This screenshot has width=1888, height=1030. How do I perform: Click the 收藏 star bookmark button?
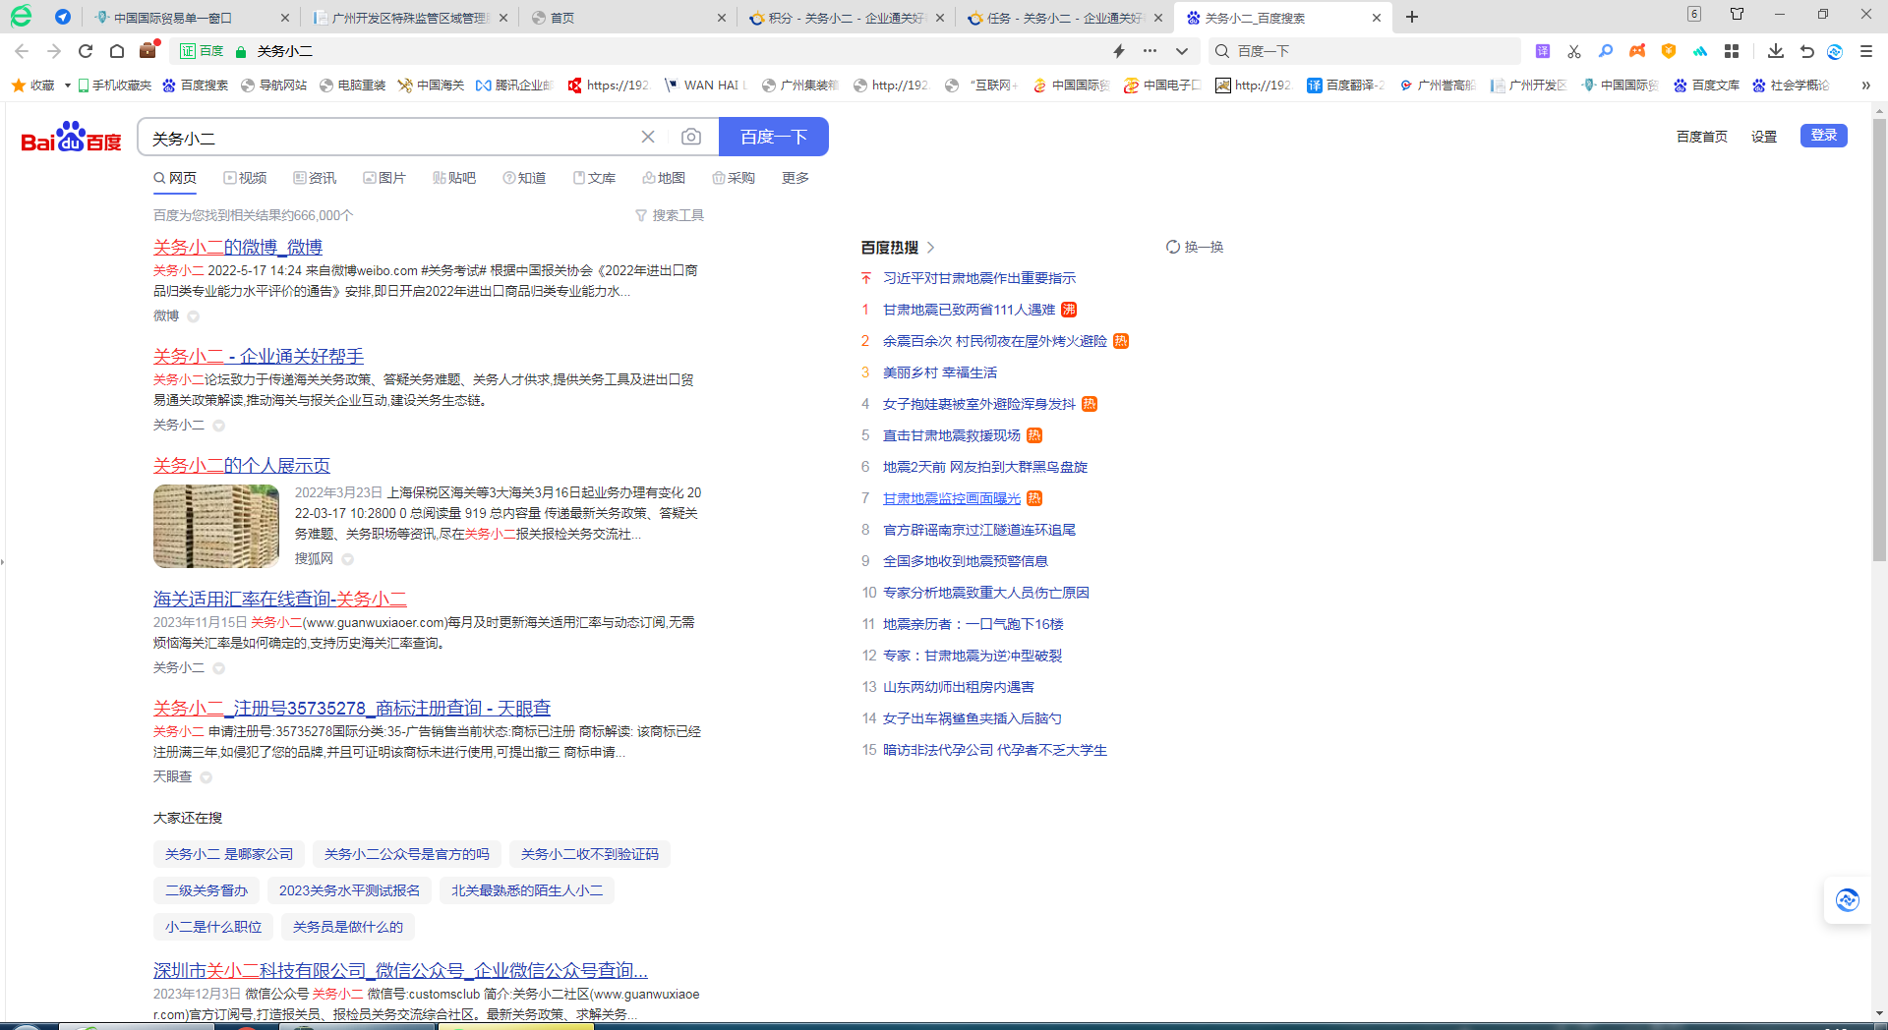pos(32,86)
